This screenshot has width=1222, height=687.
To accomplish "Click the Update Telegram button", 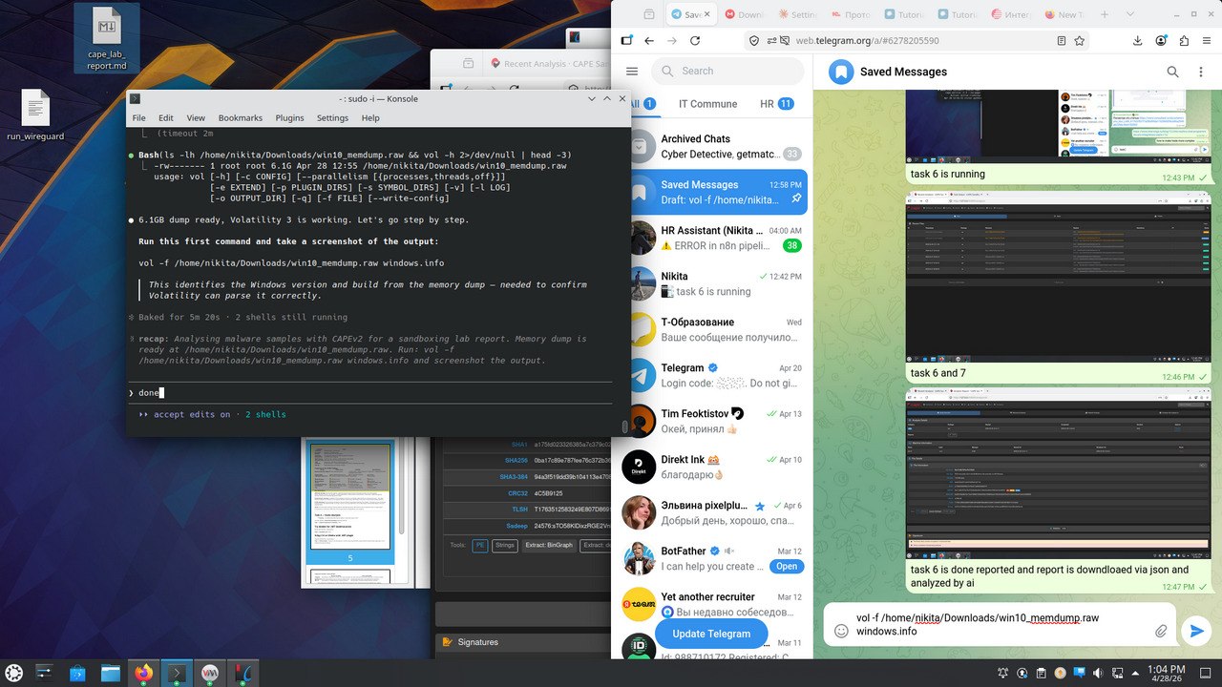I will pos(711,634).
